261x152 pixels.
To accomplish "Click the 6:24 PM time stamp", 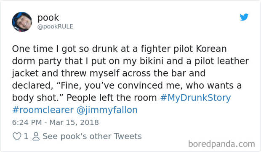I will (x=27, y=123).
